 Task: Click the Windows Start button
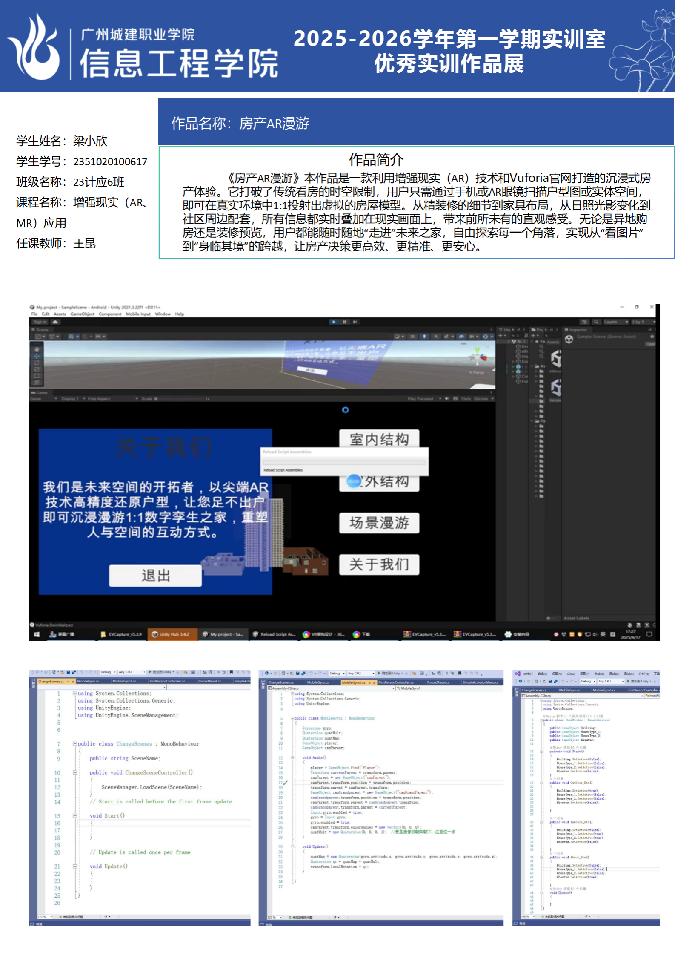(x=37, y=634)
